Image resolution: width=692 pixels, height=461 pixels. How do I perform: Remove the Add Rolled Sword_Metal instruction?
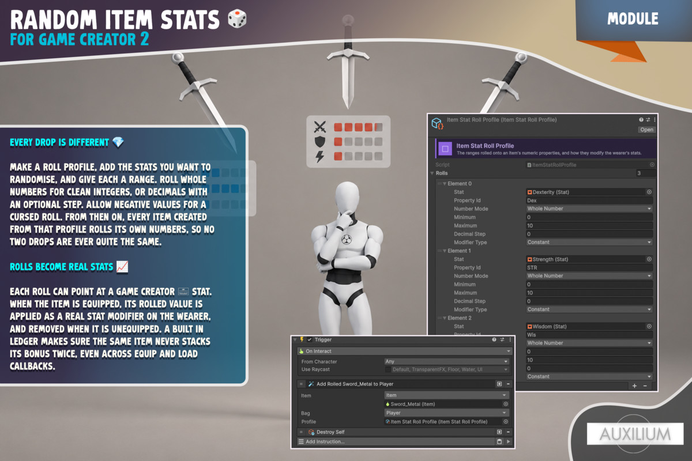[x=508, y=384]
